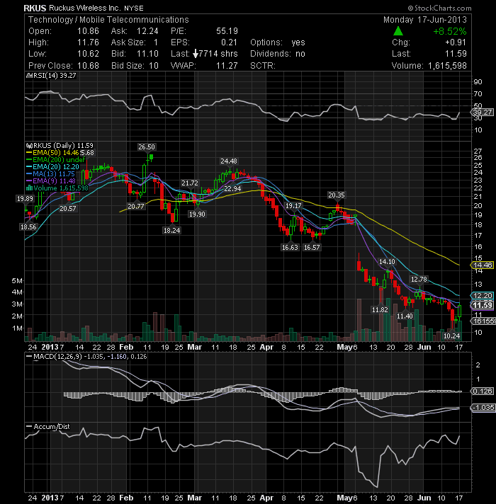Click the Bid value 11.10
This screenshot has height=504, width=496.
click(x=147, y=54)
